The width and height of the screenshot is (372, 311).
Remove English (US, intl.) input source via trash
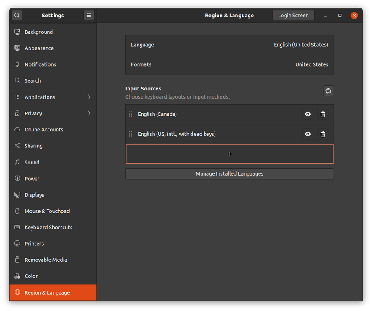coord(323,134)
